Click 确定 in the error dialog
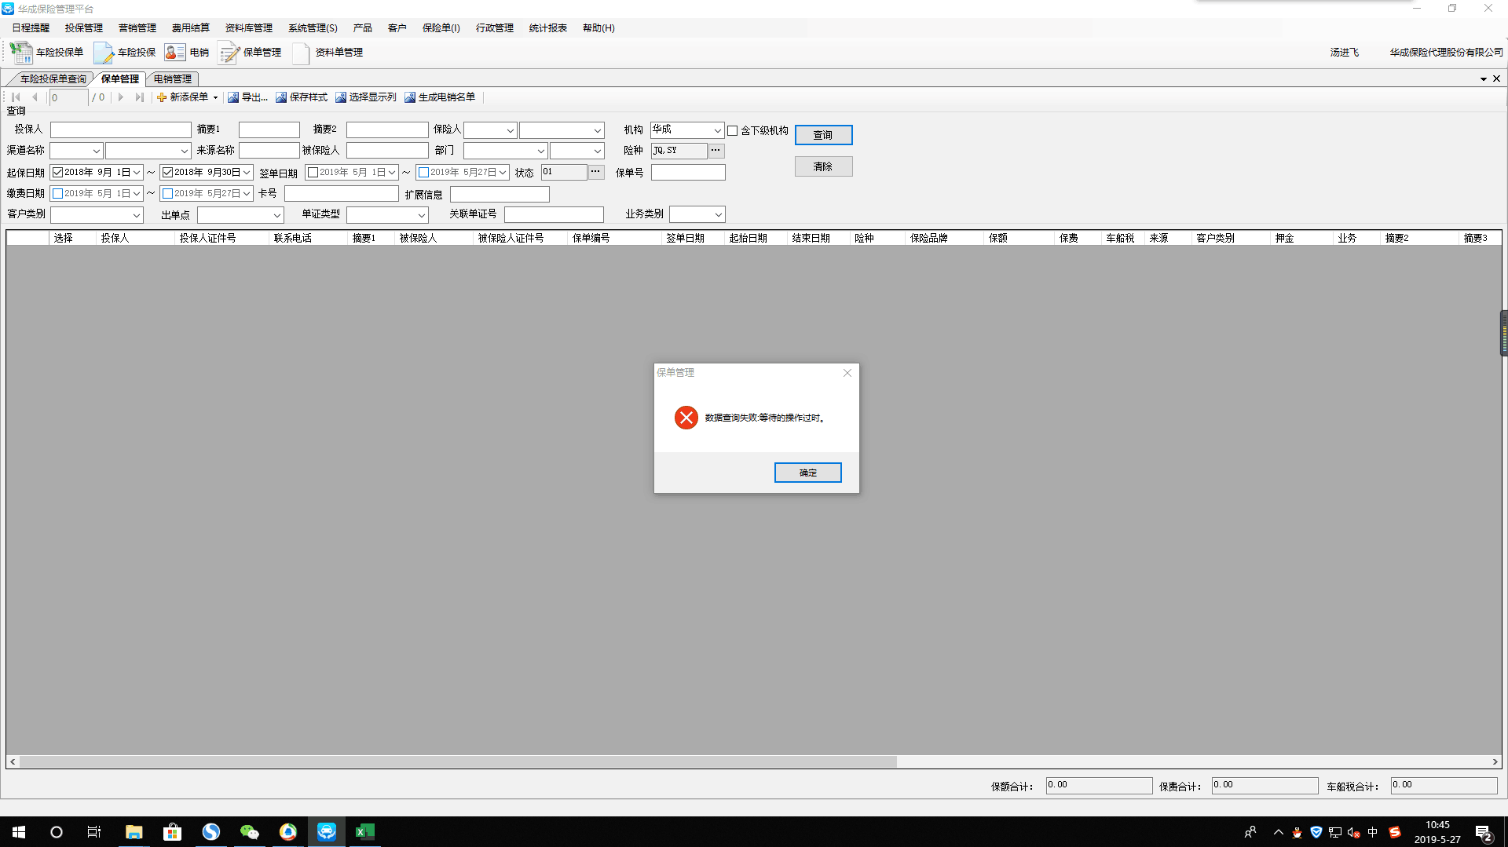The image size is (1508, 847). [807, 473]
